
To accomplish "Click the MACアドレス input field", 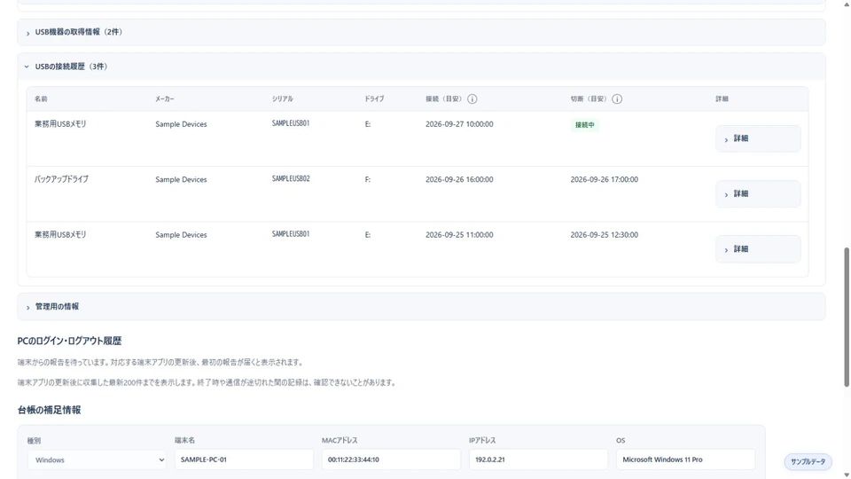I will (391, 459).
